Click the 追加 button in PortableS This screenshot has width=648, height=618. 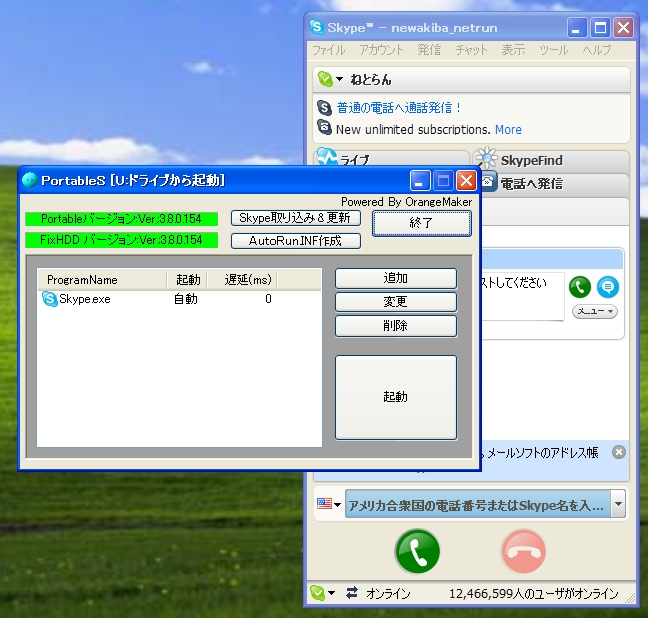(396, 278)
